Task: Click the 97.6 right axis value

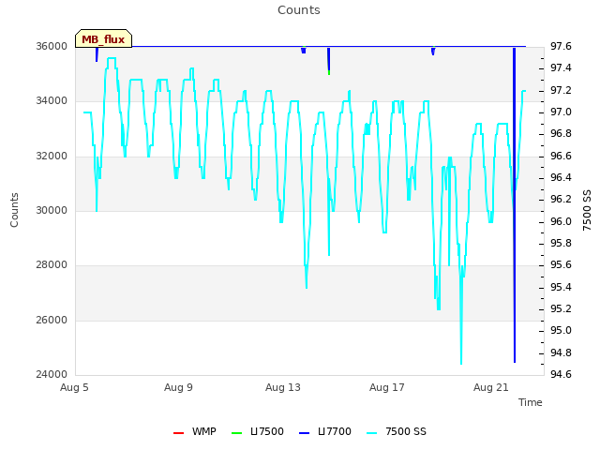Action: (561, 46)
